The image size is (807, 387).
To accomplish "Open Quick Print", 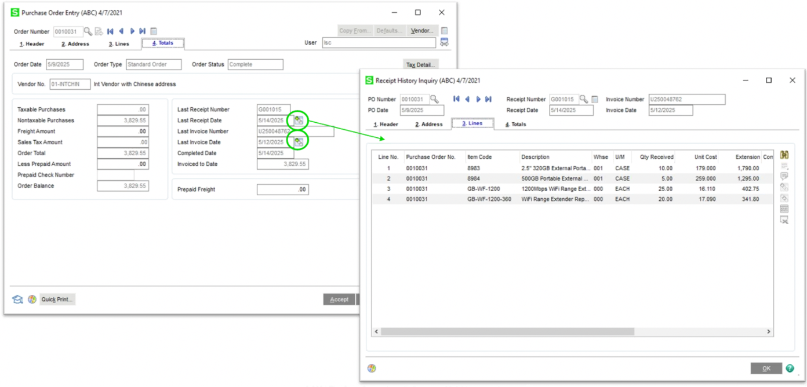I will [x=57, y=299].
